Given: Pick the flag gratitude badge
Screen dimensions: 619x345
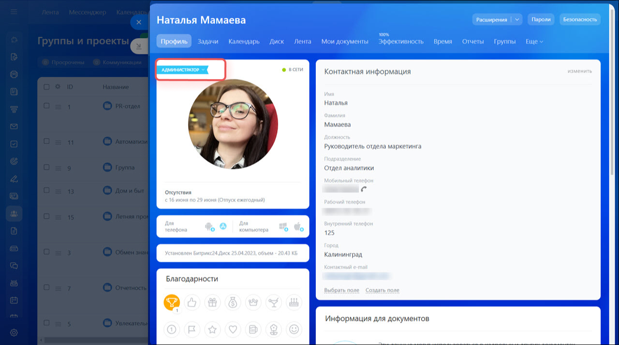Looking at the screenshot, I should tap(192, 329).
